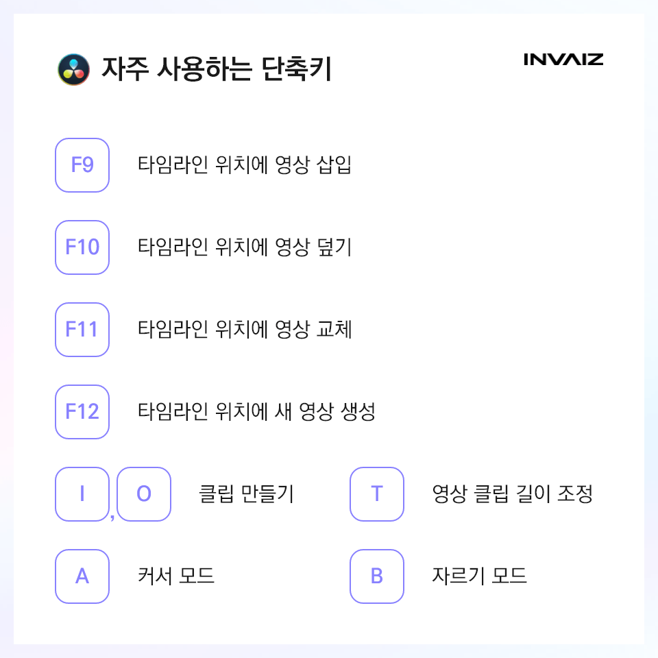Click the DaVinci Resolve logo icon

[74, 69]
